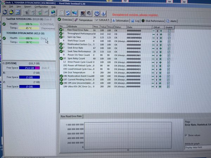
Task: Disable the Raw Read Error Rate enable checkbox
Action: click(x=169, y=31)
